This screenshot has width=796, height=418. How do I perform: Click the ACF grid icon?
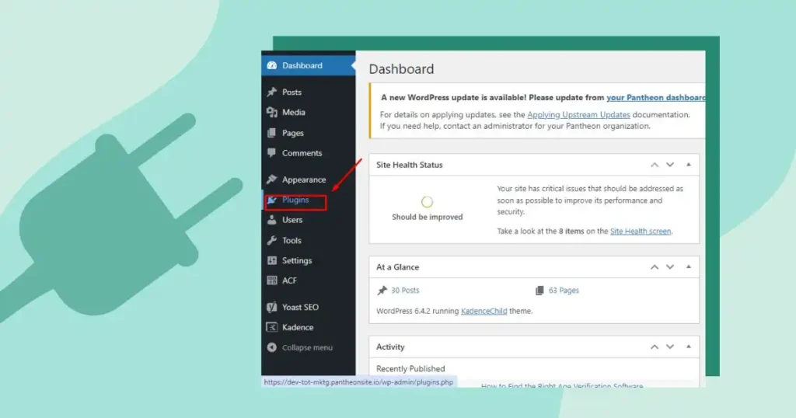pyautogui.click(x=272, y=280)
